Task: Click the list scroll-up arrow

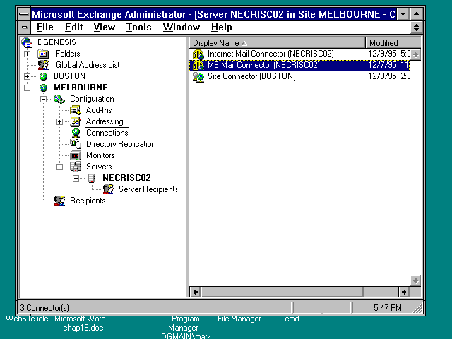Action: tap(415, 54)
